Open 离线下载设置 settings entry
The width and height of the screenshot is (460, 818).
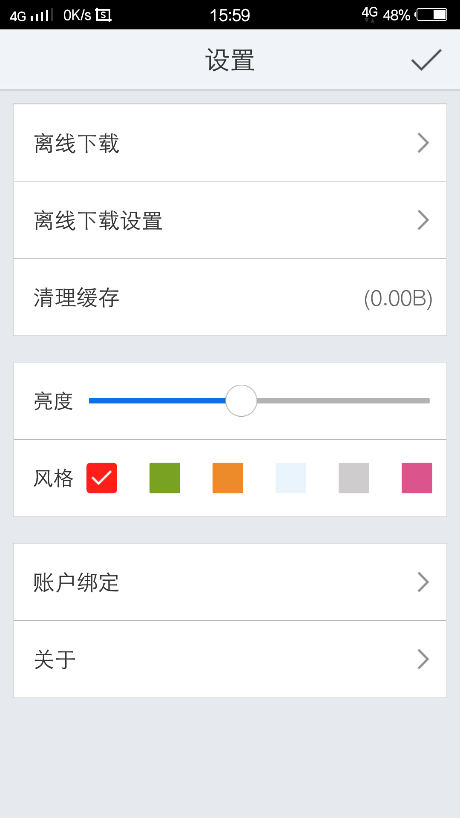[98, 221]
